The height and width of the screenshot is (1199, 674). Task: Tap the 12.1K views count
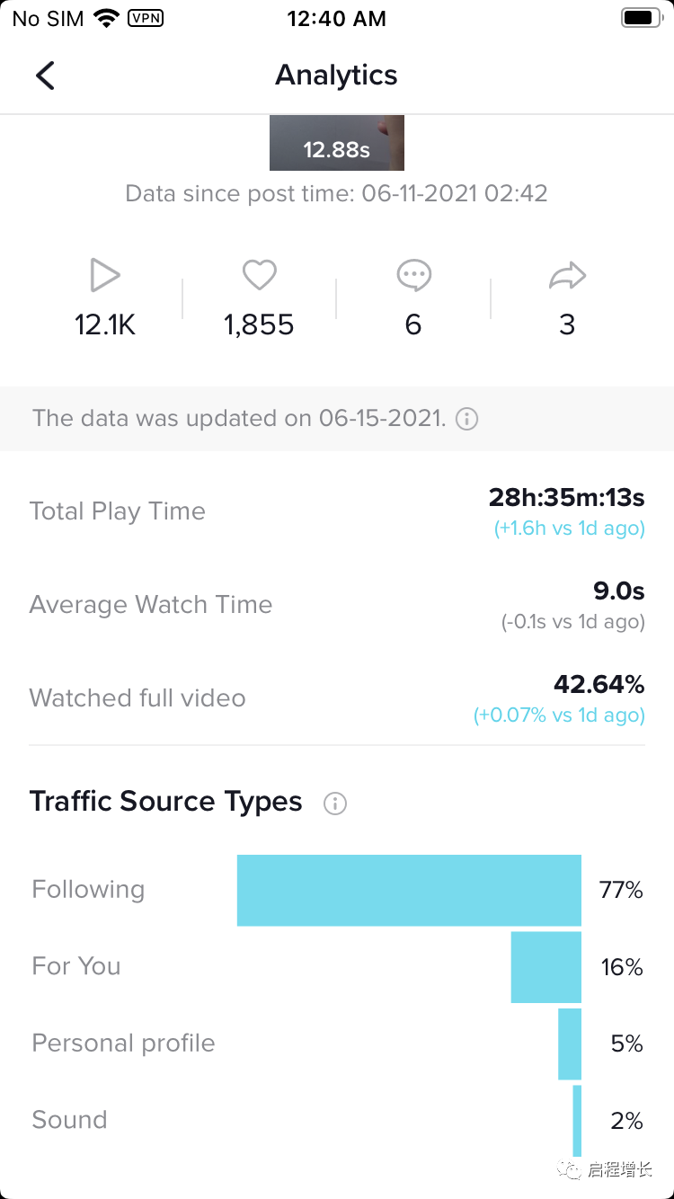tap(105, 324)
